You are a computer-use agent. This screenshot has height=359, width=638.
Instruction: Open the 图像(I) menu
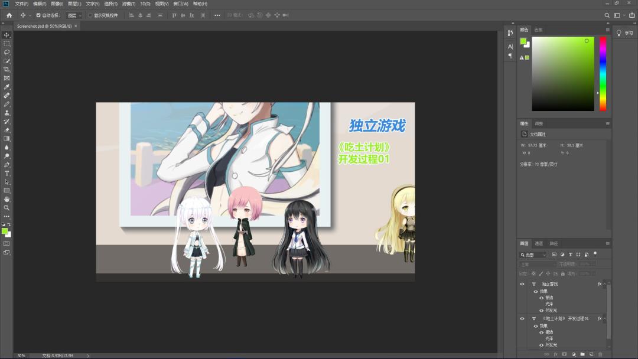pos(57,4)
